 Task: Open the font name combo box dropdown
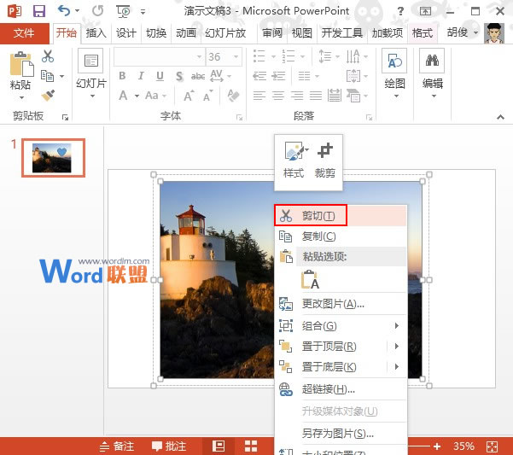(199, 57)
